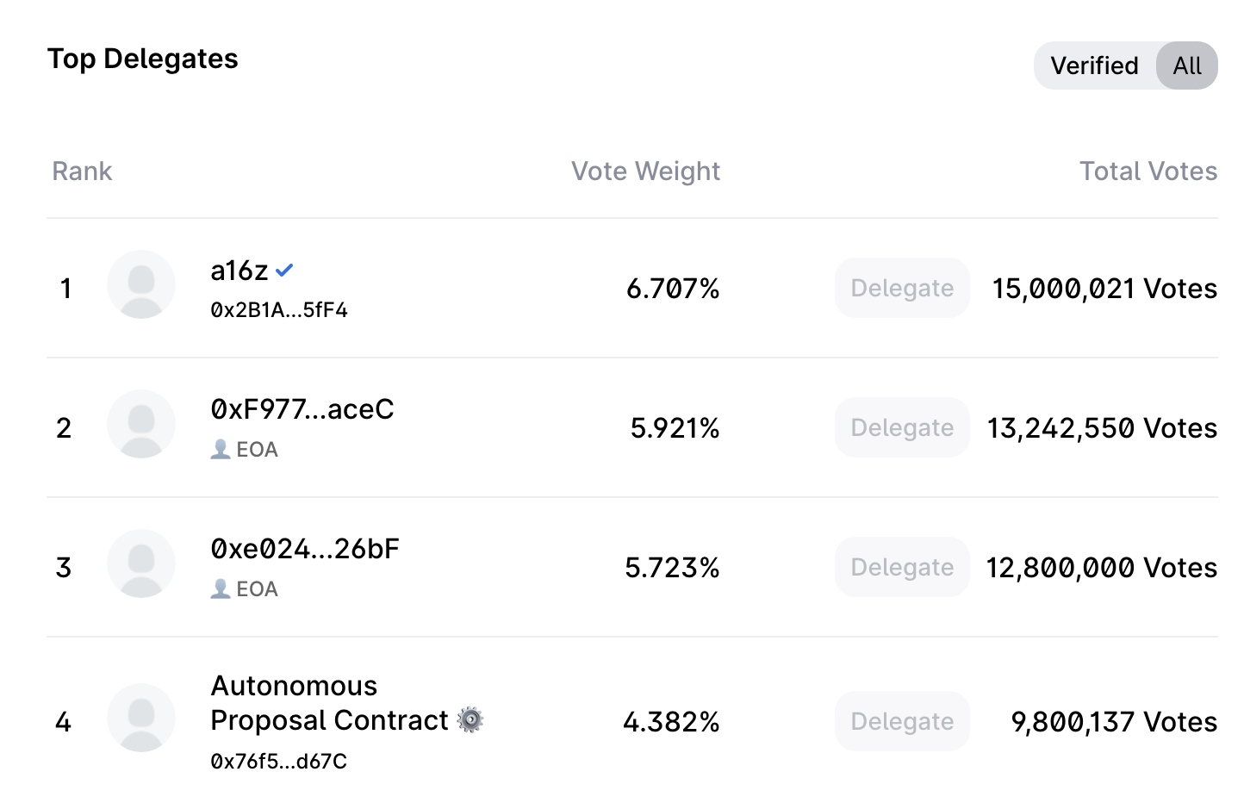Delegate to Autonomous Proposal Contract

[x=902, y=721]
